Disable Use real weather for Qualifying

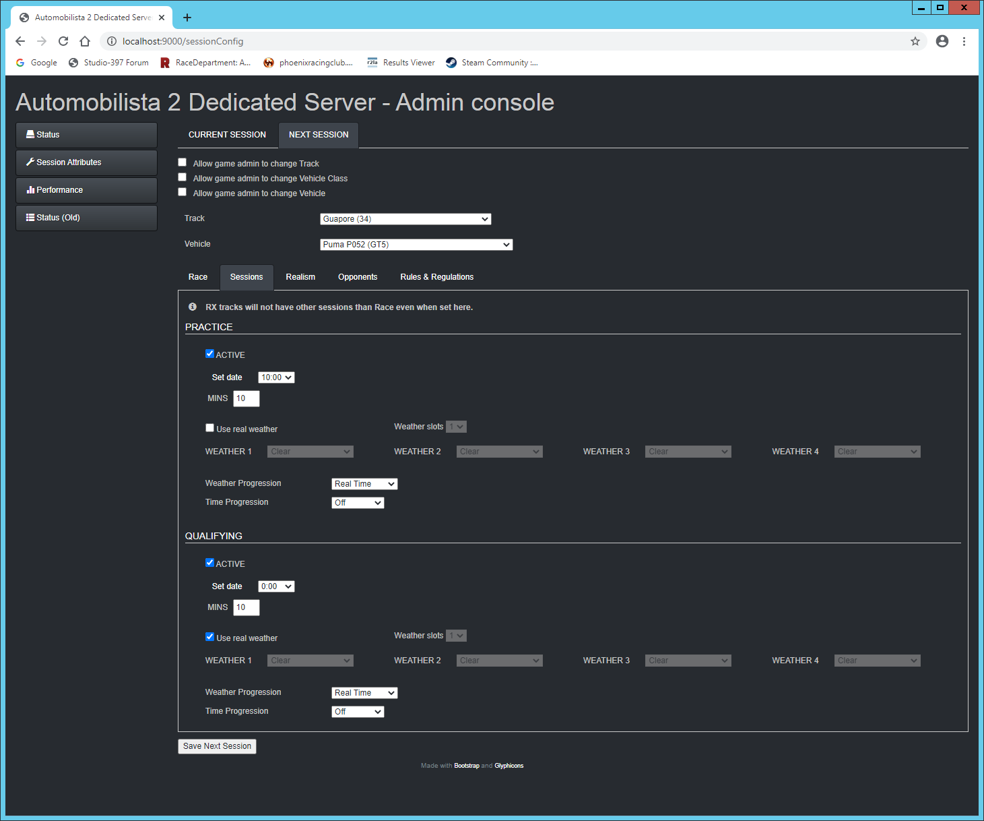(x=209, y=637)
